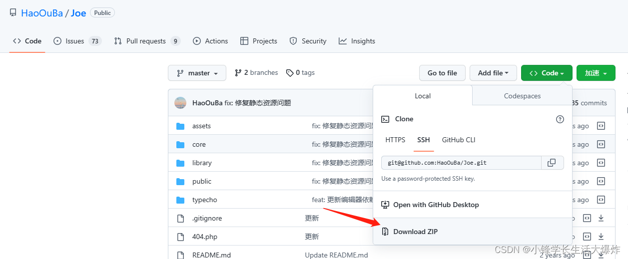Open the Projects tab
Image resolution: width=628 pixels, height=259 pixels.
[x=258, y=41]
